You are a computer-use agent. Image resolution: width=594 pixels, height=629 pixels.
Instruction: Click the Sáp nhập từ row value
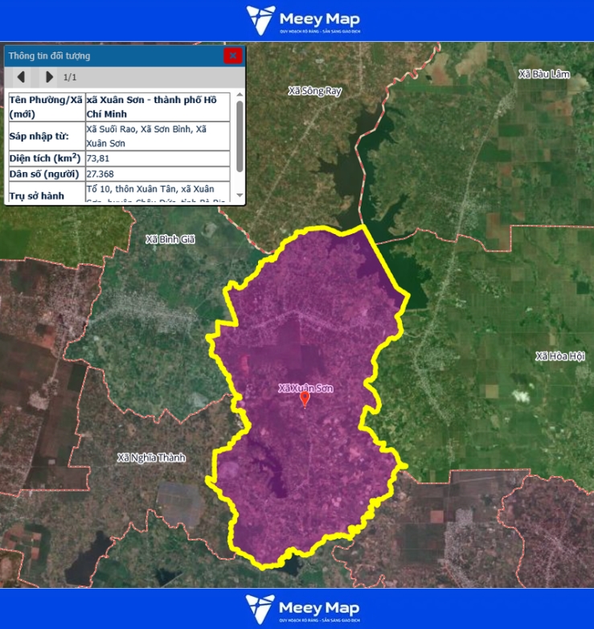point(146,135)
